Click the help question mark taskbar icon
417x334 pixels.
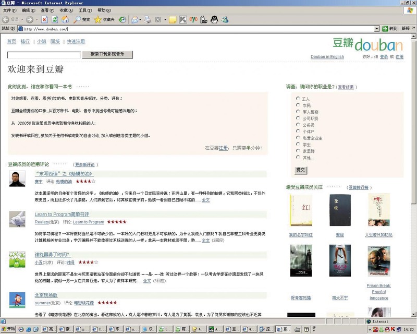click(306, 329)
